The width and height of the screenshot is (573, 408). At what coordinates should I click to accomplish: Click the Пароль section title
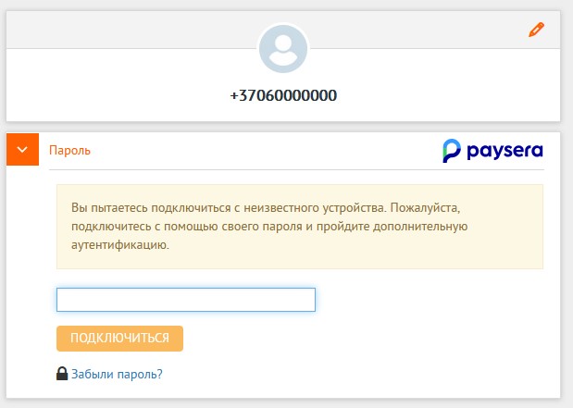coord(69,149)
